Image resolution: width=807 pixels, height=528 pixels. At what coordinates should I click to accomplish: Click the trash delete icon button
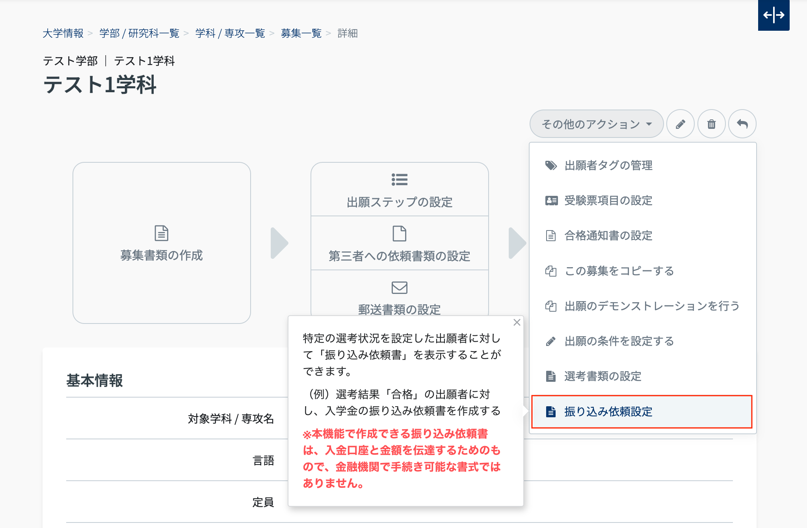tap(711, 124)
